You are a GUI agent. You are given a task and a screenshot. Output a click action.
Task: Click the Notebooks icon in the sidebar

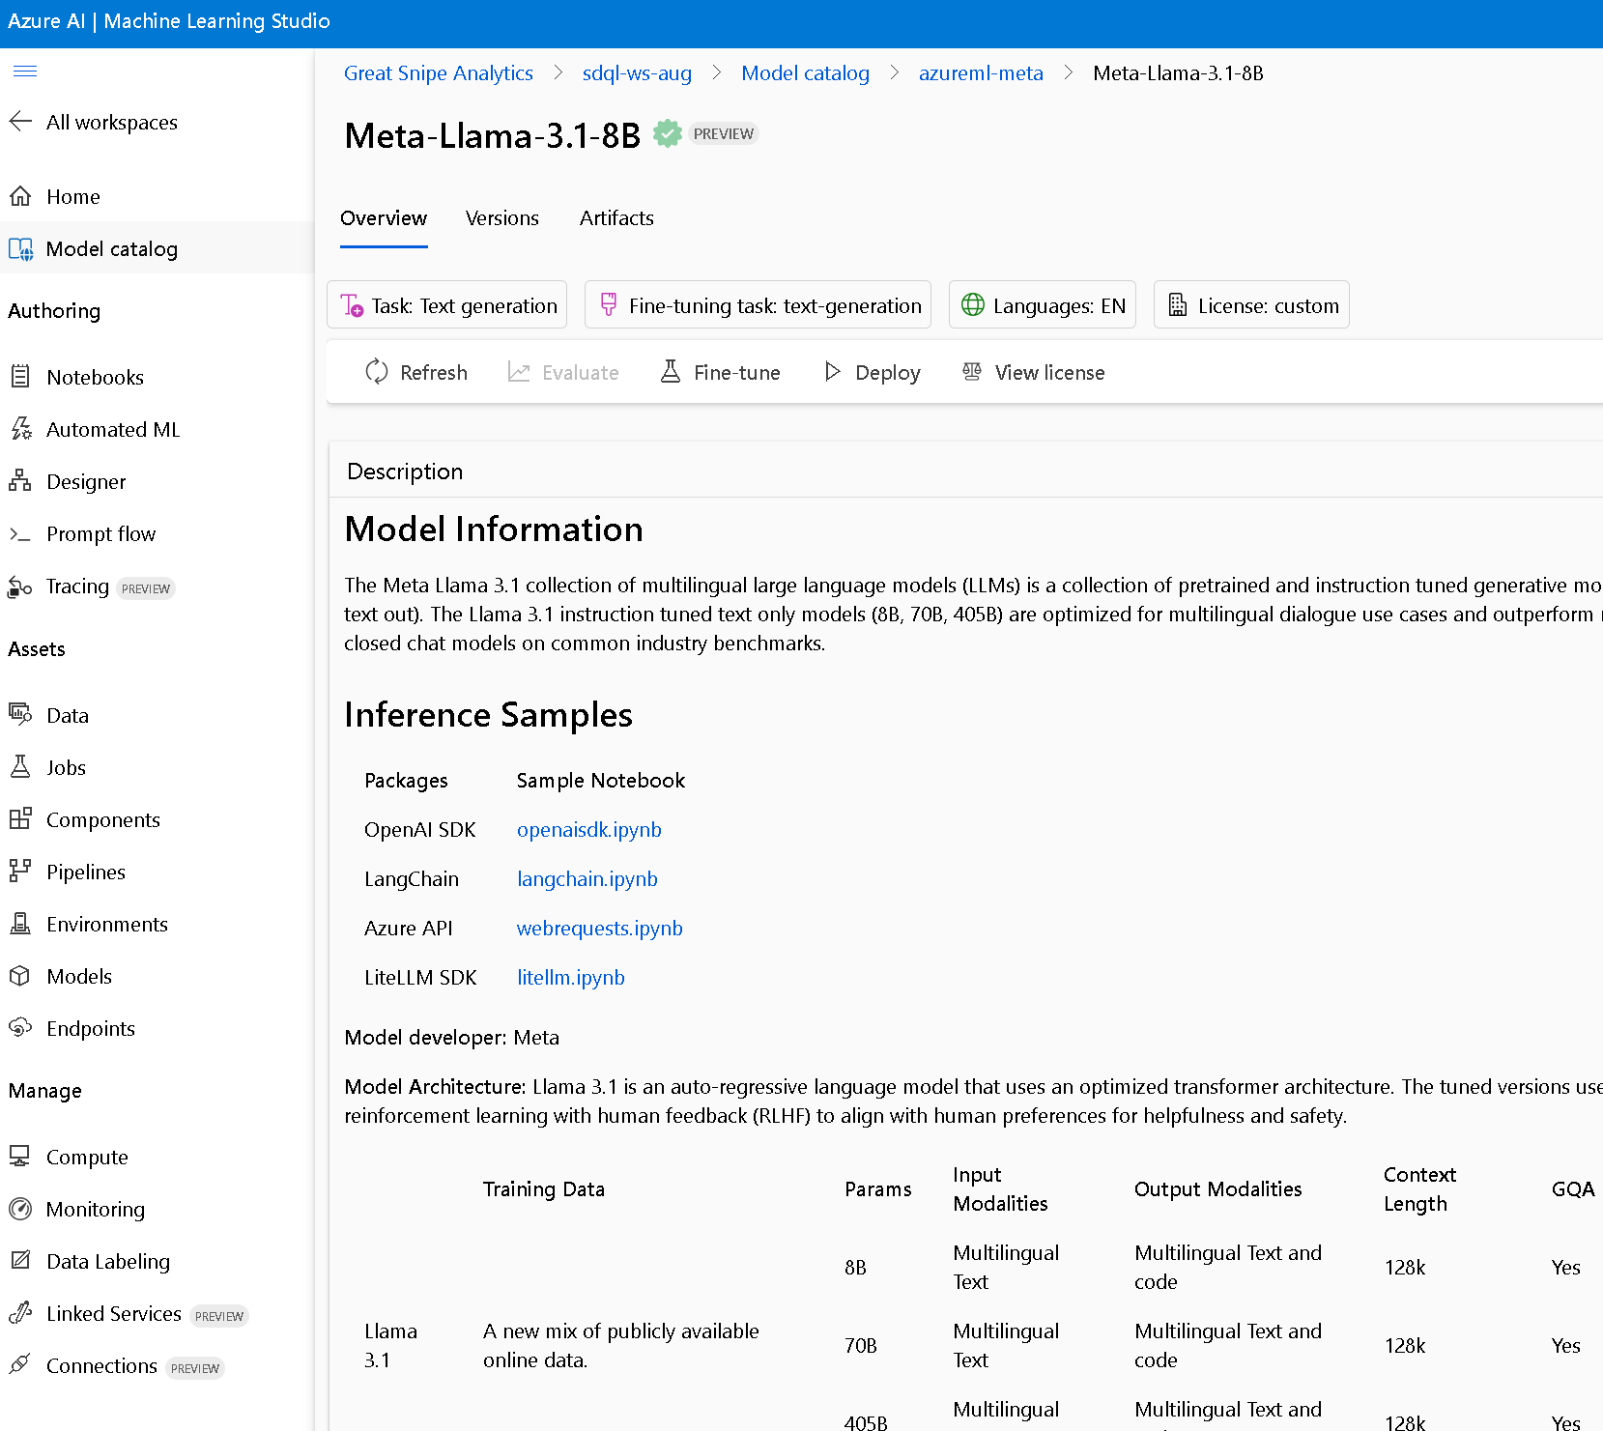point(20,376)
